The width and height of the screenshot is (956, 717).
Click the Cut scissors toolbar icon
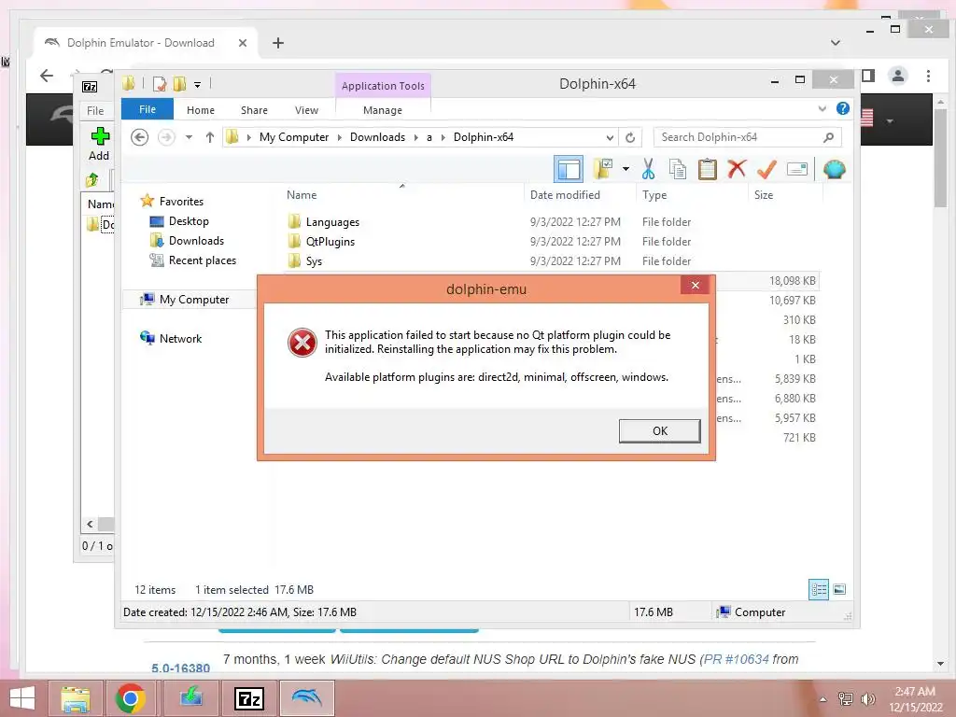[648, 169]
